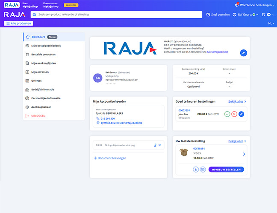Click the large RAJA banner logo

tap(130, 48)
